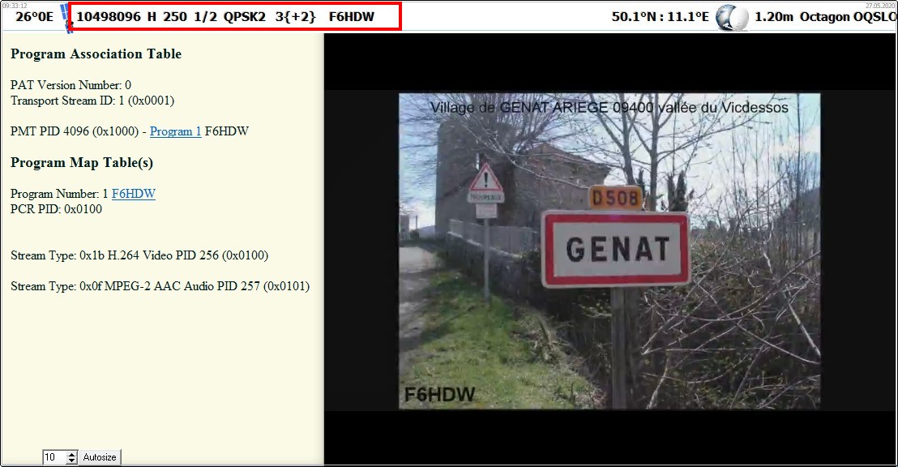Screen dimensions: 898x467
Task: Decrease font size with the down arrow
Action: pos(71,461)
